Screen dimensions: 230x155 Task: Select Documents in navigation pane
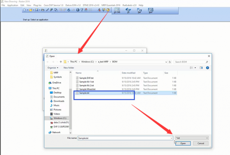[59, 97]
